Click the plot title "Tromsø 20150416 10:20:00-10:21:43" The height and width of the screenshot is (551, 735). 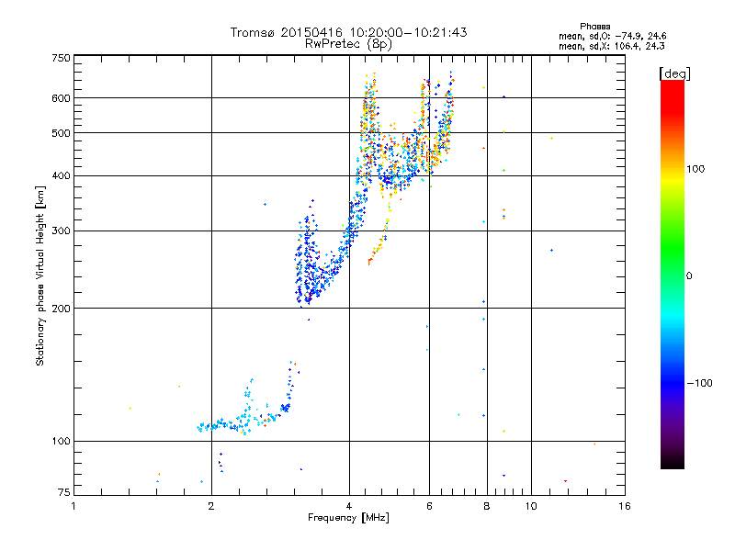coord(348,32)
